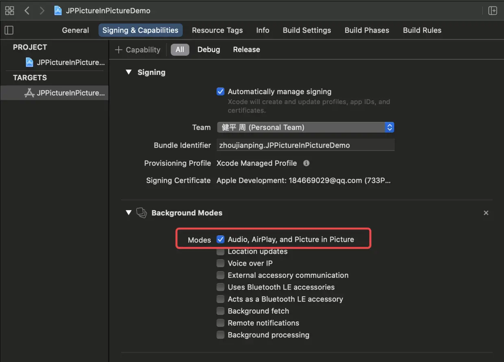Collapse the Signing section

click(129, 72)
